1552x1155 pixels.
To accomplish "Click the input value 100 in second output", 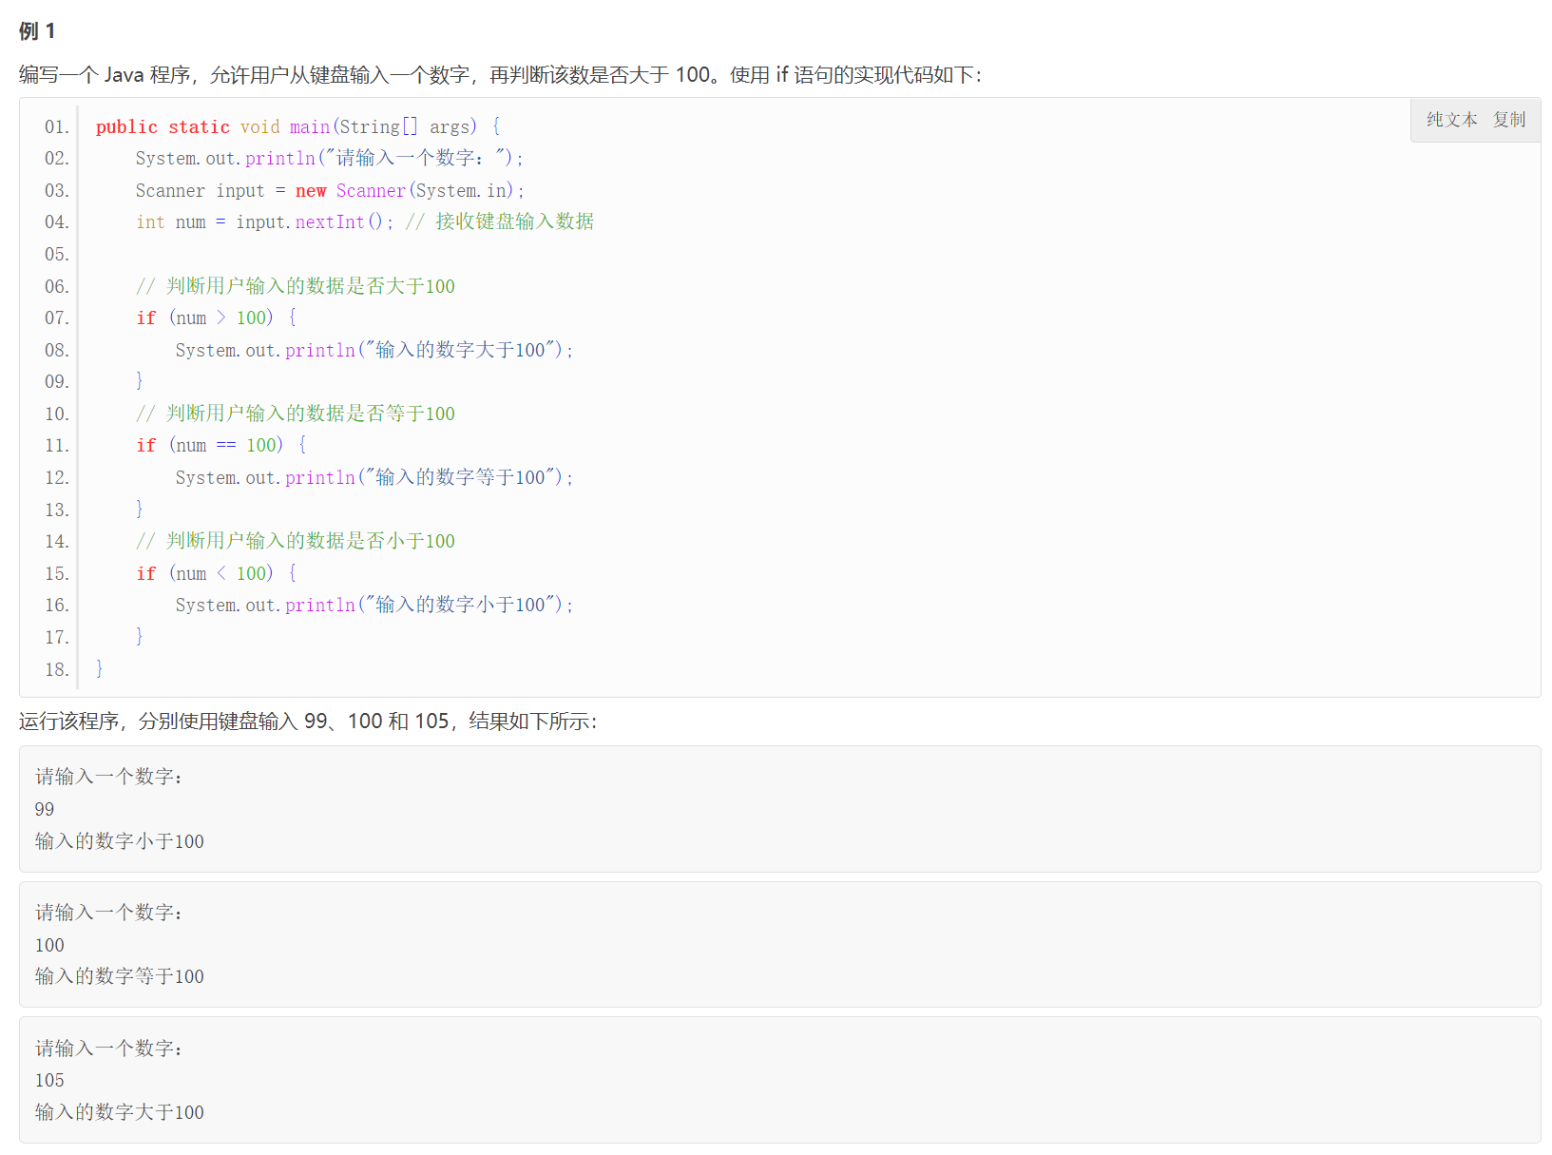I will [x=49, y=946].
